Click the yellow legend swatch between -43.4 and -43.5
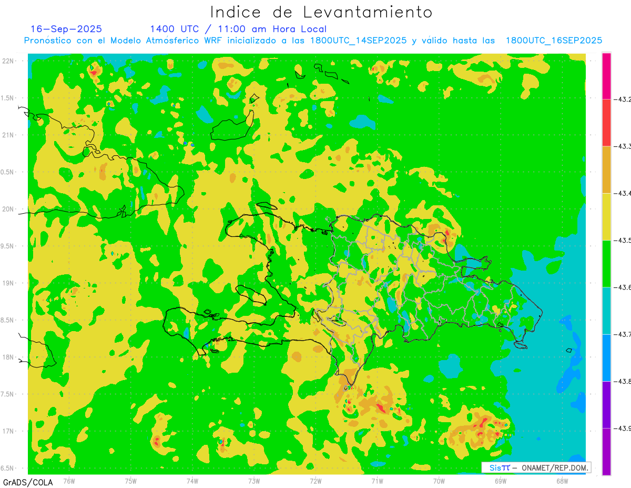The height and width of the screenshot is (488, 631). (606, 216)
